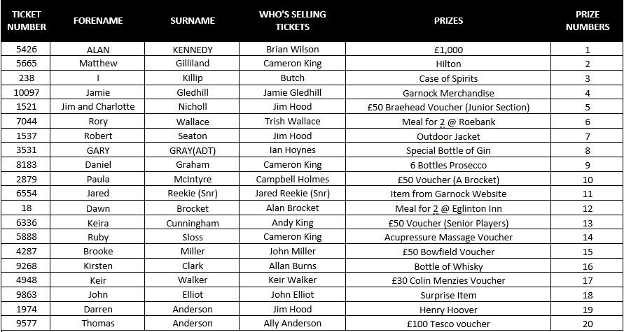Click the £50 Voucher (A Brocket) cell
Viewport: 624px width, 332px height.
(448, 180)
